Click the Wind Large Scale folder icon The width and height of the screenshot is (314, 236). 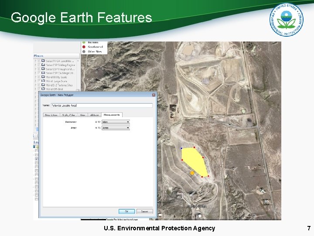coord(43,81)
